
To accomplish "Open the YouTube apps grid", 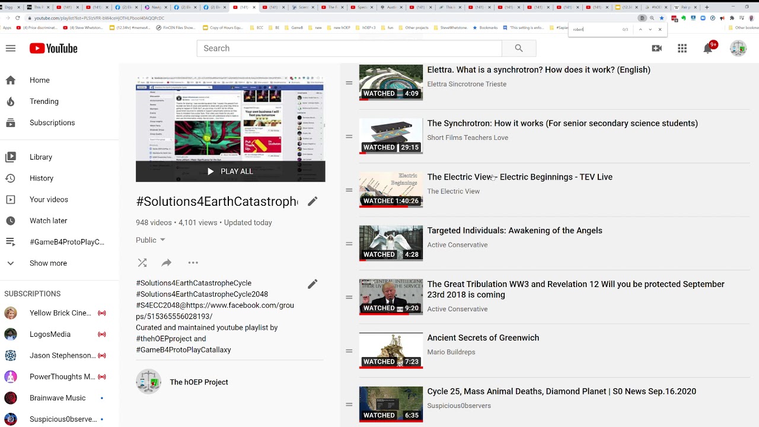I will point(683,48).
